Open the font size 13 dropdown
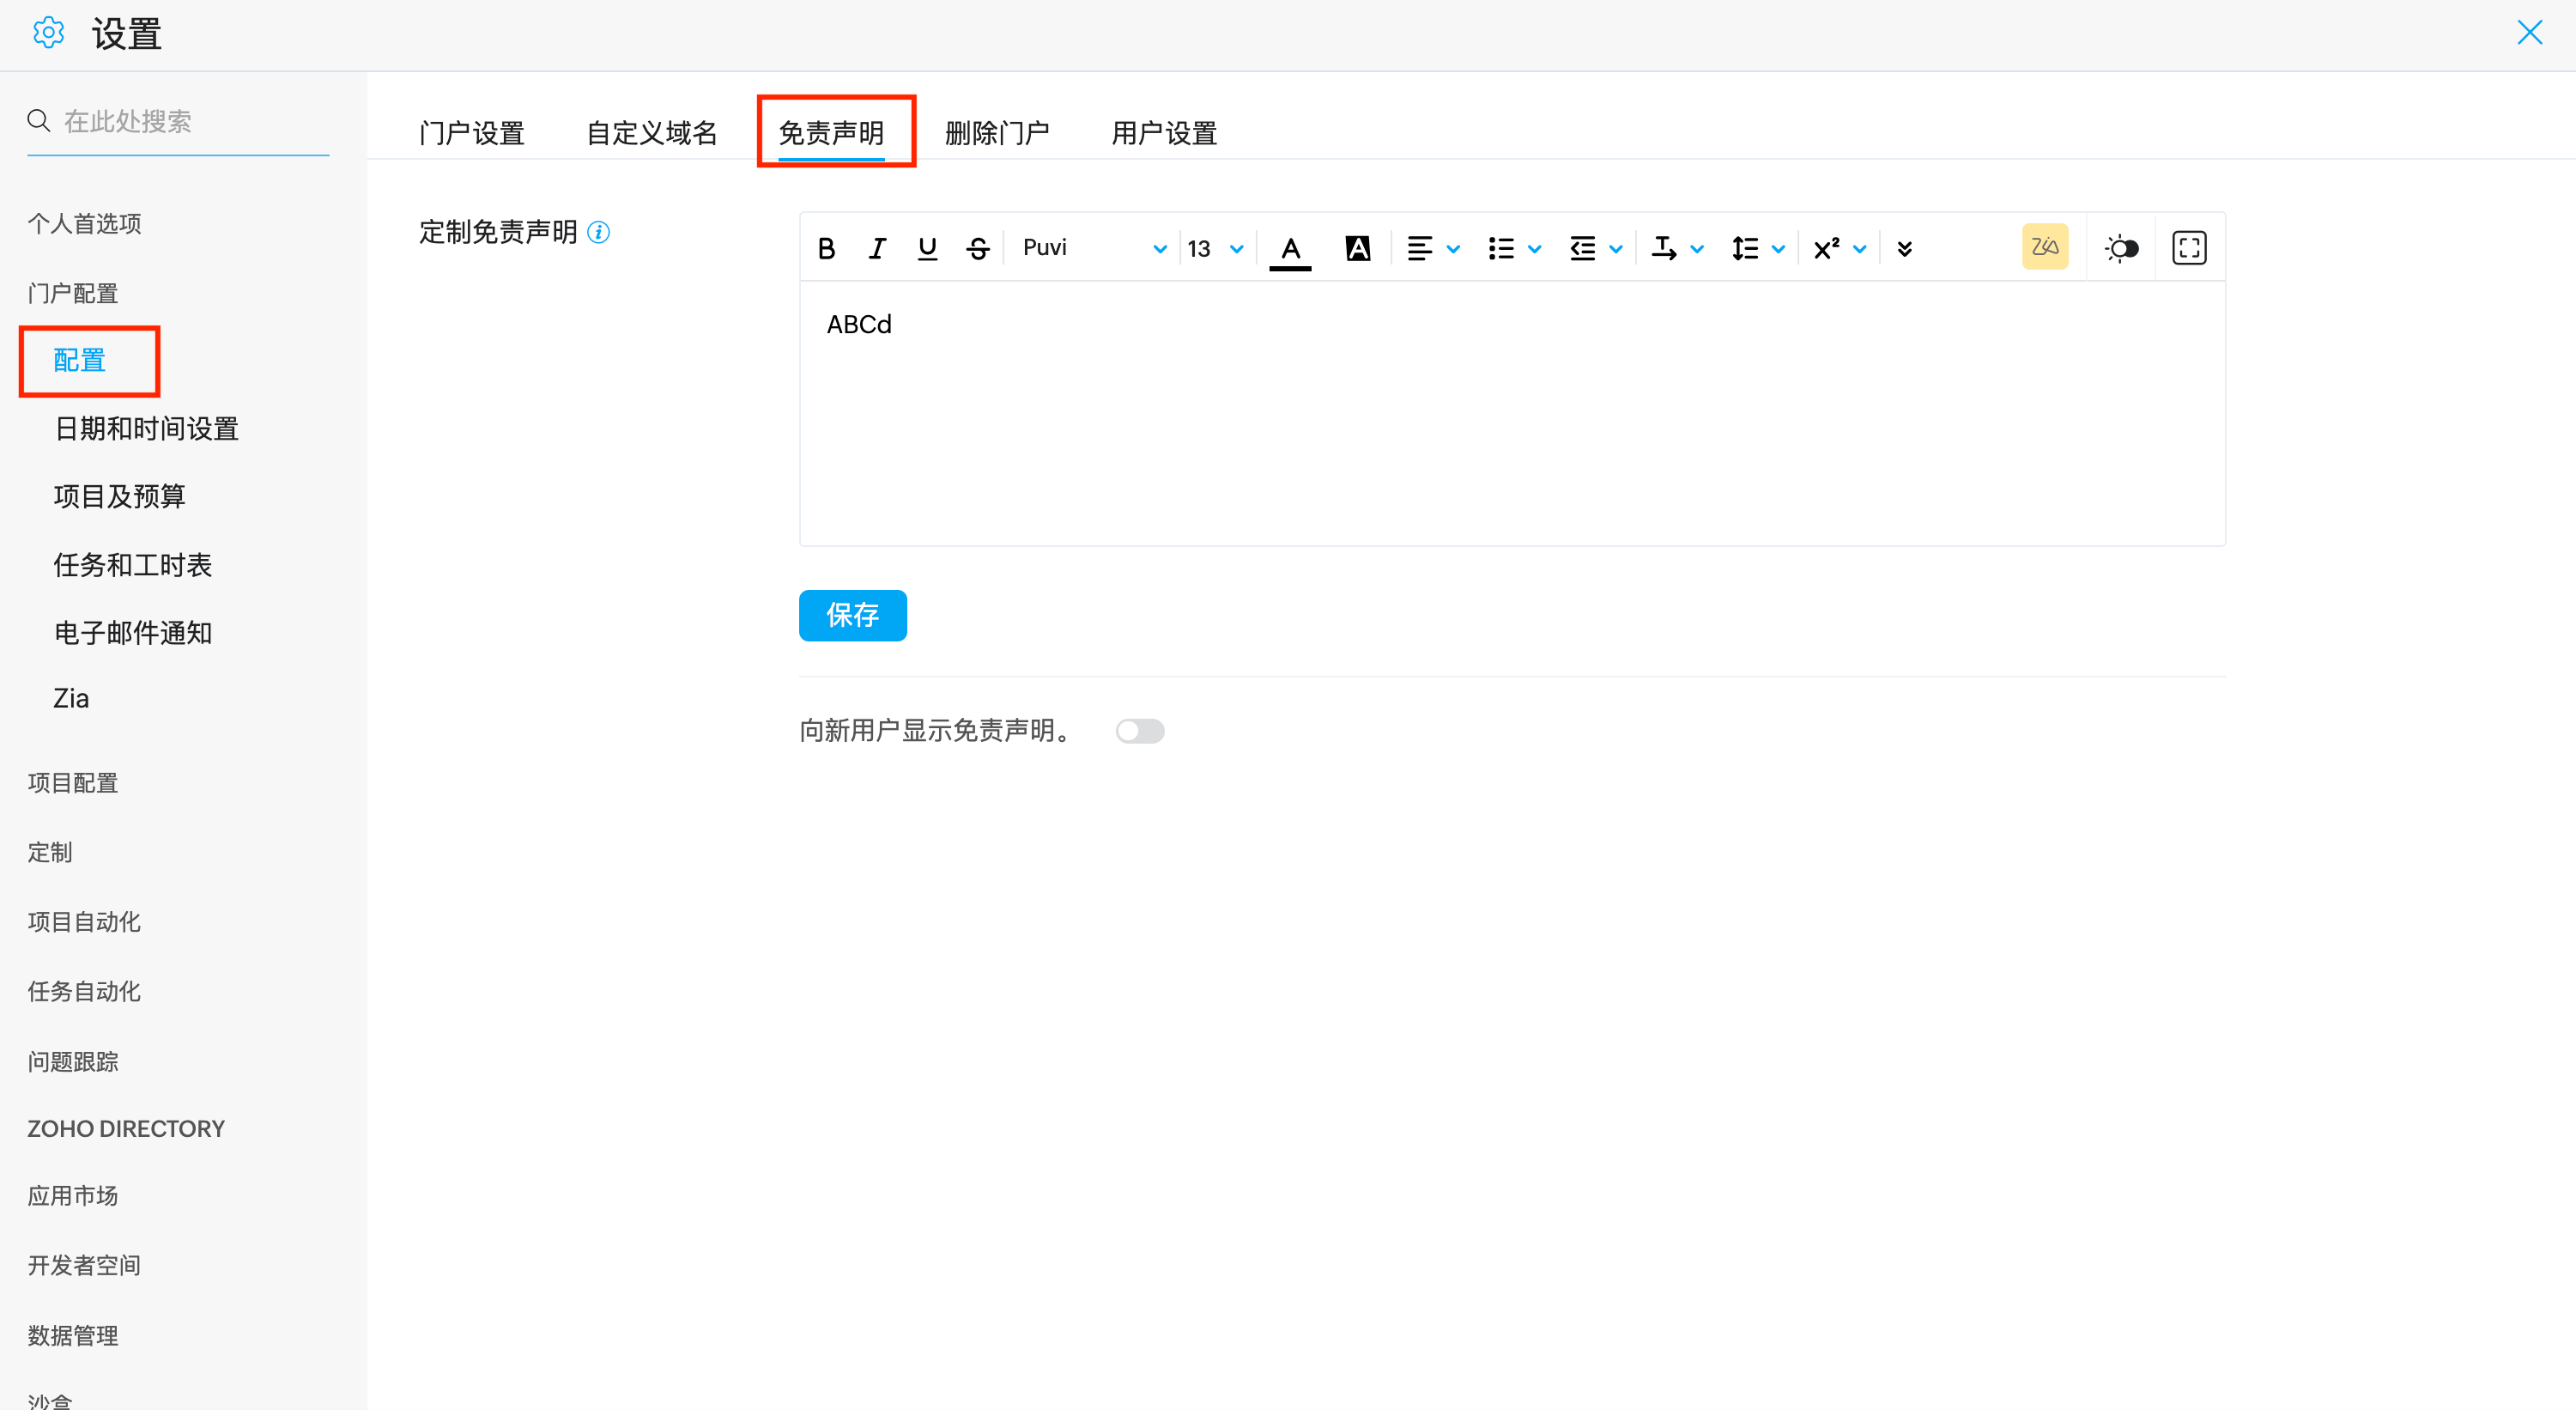 1215,248
